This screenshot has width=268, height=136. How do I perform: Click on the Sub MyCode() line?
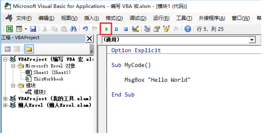tap(131, 65)
